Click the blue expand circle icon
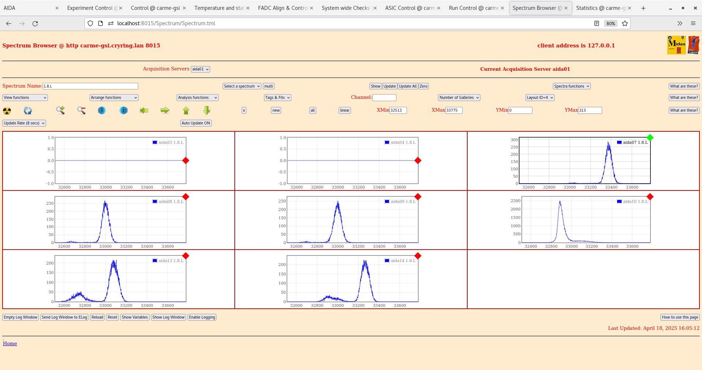702x370 pixels. tap(124, 110)
